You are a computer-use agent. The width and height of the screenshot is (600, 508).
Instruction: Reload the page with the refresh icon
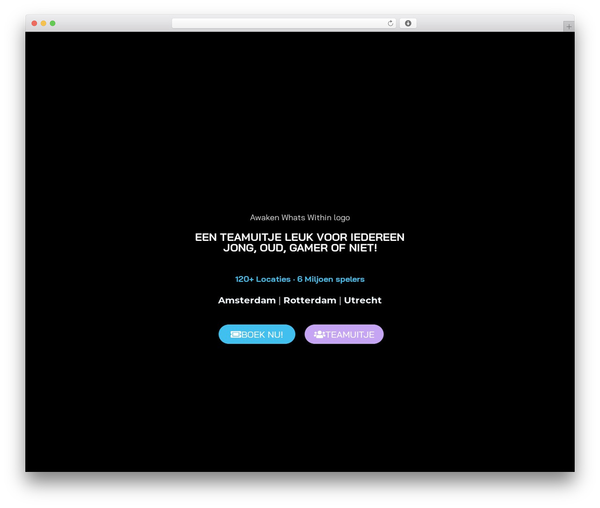[390, 23]
